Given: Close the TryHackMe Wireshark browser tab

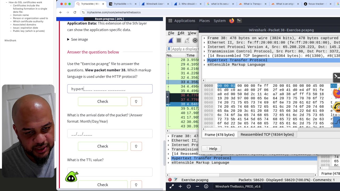Looking at the screenshot, I should (x=103, y=4).
